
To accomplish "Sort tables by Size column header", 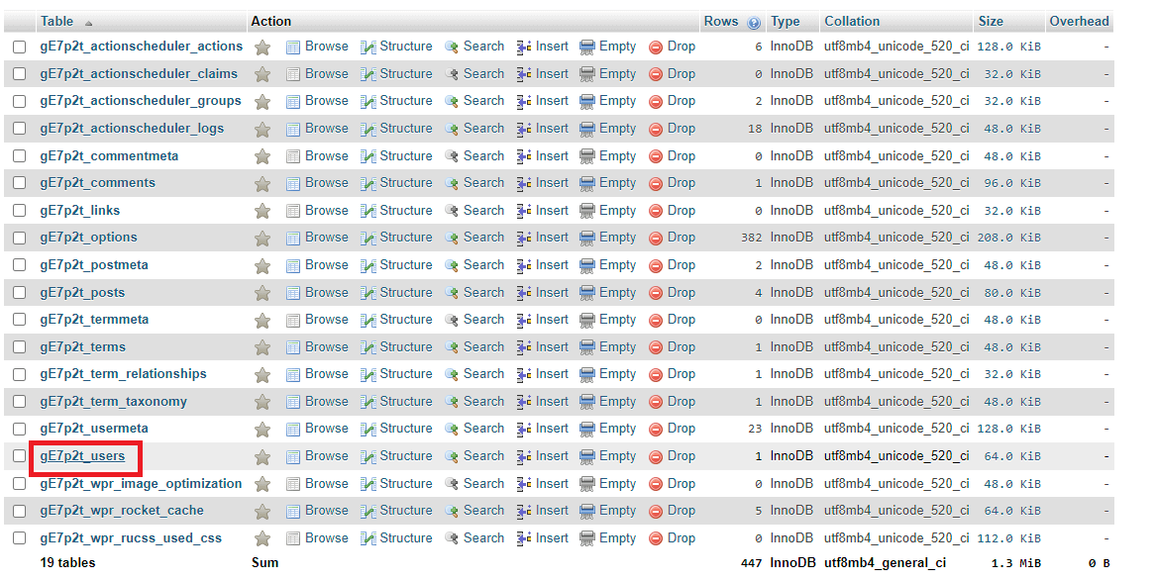I will pyautogui.click(x=991, y=21).
